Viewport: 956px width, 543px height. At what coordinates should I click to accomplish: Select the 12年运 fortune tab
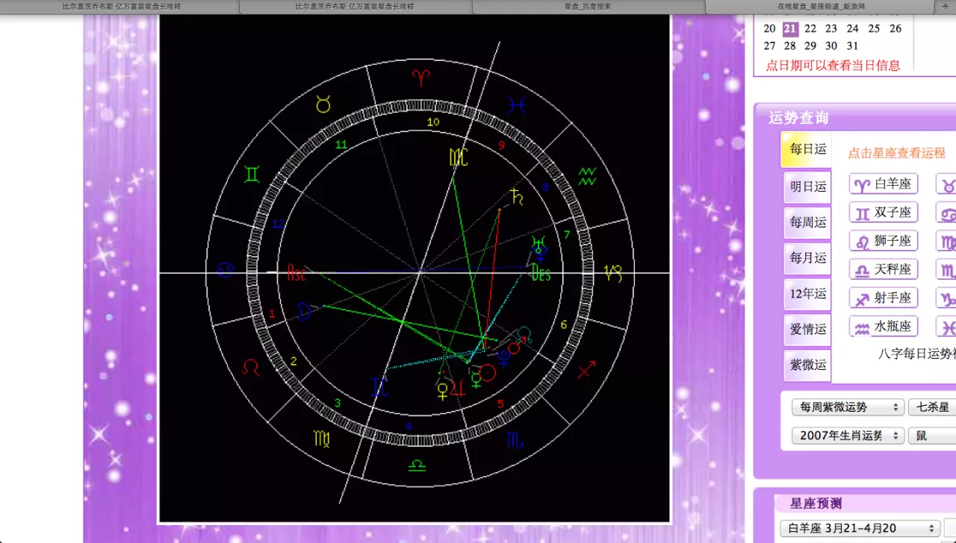click(807, 294)
